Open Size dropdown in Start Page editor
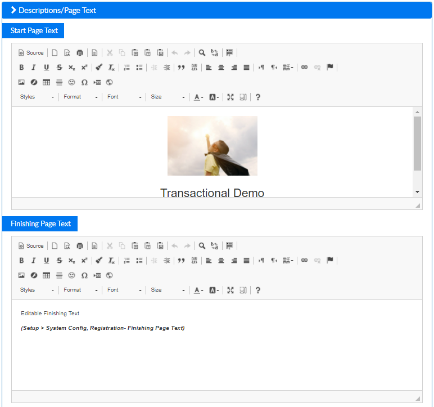434x407 pixels. tap(168, 97)
